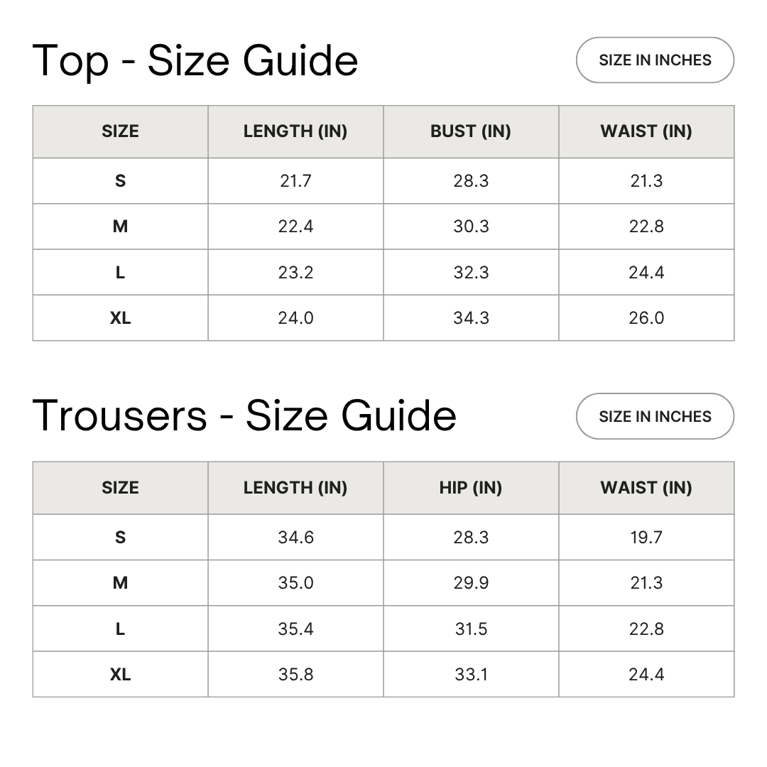This screenshot has height=767, width=767.
Task: Click Waist (IN) header in the trousers table
Action: pyautogui.click(x=646, y=488)
